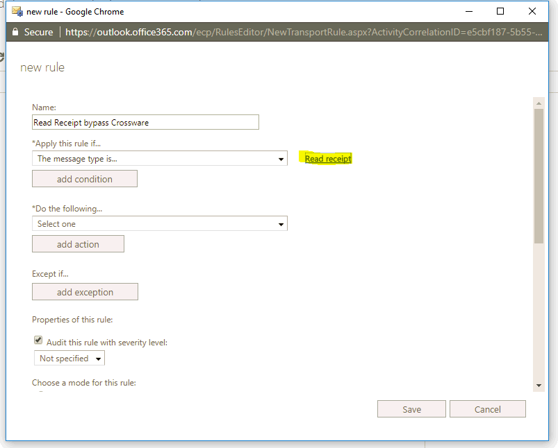Click the envelope window icon in title bar
The width and height of the screenshot is (558, 448).
point(17,11)
